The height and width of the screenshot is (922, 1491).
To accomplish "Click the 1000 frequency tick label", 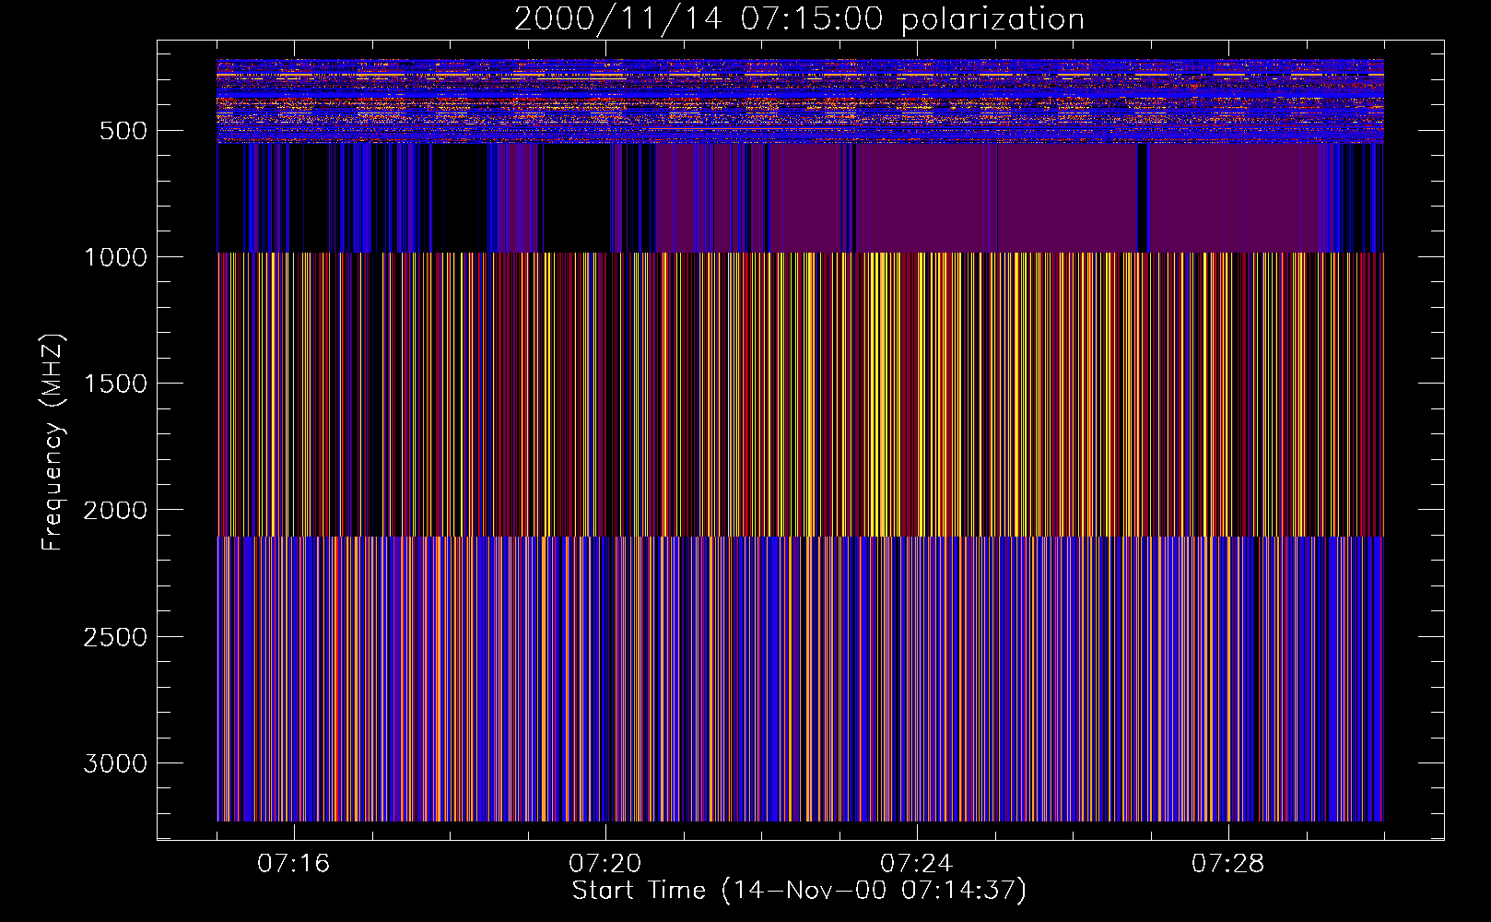I will click(x=115, y=257).
